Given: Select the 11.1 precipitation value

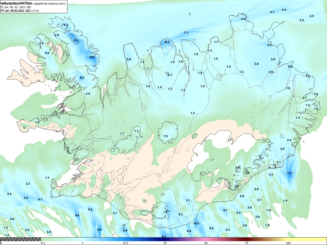Looking at the screenshot, I should click(76, 41).
